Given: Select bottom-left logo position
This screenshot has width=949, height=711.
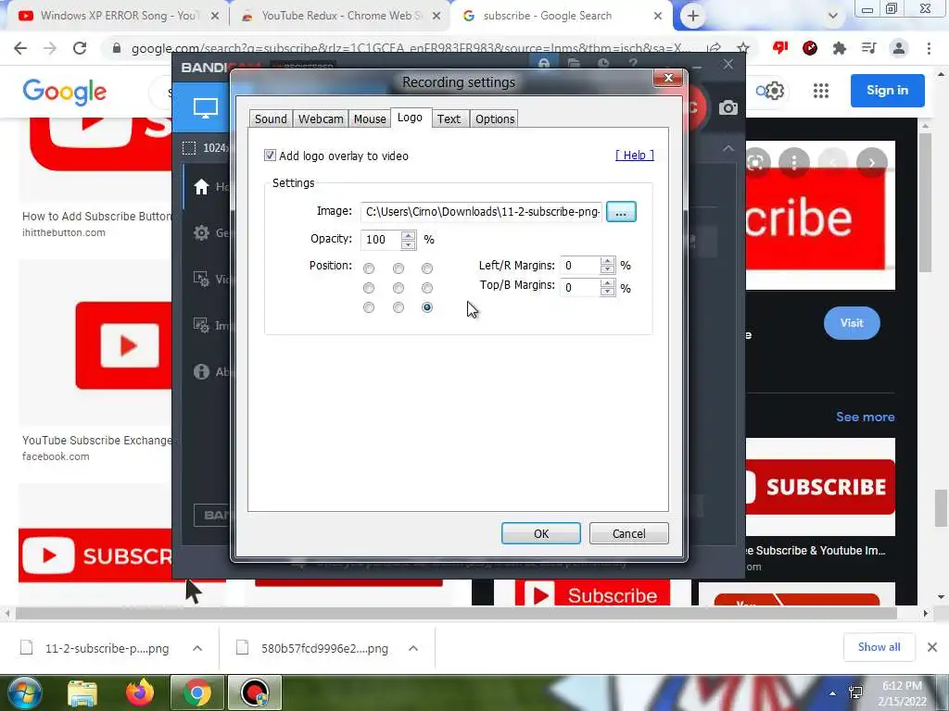Looking at the screenshot, I should click(x=369, y=307).
